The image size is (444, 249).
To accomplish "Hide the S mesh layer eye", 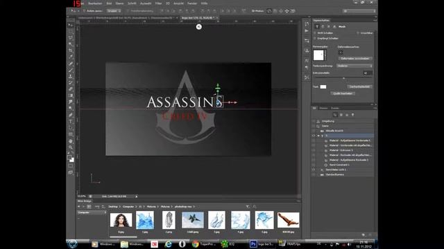I will (314, 136).
